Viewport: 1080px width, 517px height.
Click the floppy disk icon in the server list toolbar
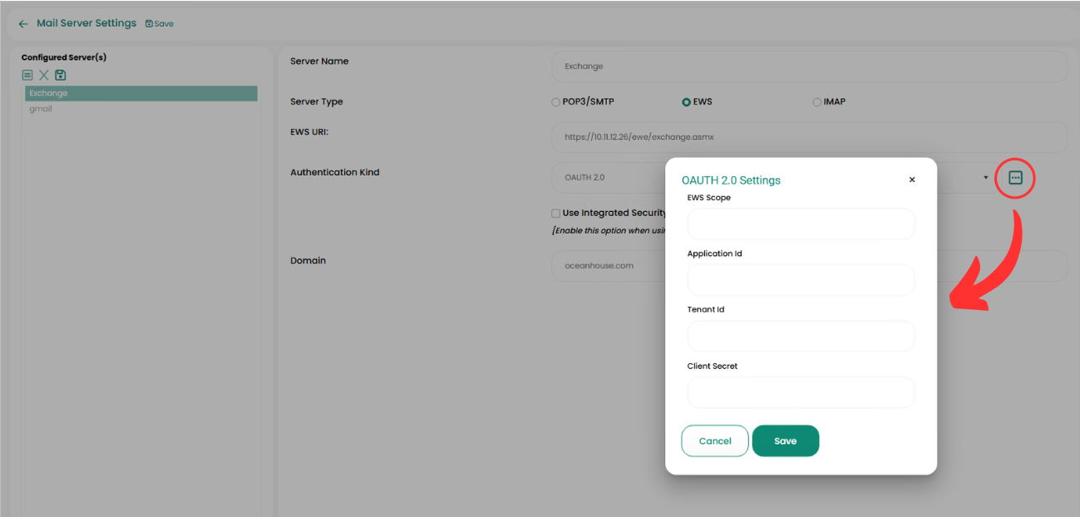tap(60, 75)
